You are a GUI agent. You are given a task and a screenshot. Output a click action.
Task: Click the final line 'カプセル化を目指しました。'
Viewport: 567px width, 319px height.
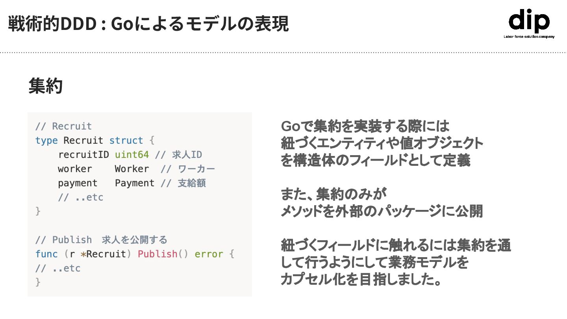tap(360, 280)
